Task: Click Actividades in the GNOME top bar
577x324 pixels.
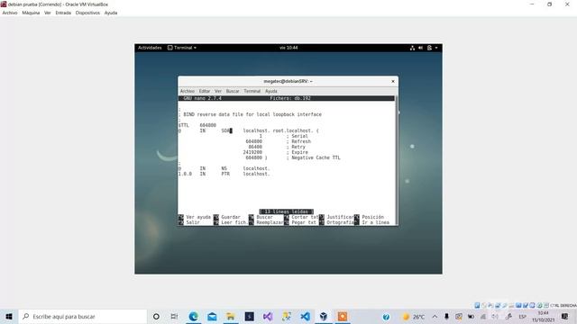Action: tap(150, 48)
